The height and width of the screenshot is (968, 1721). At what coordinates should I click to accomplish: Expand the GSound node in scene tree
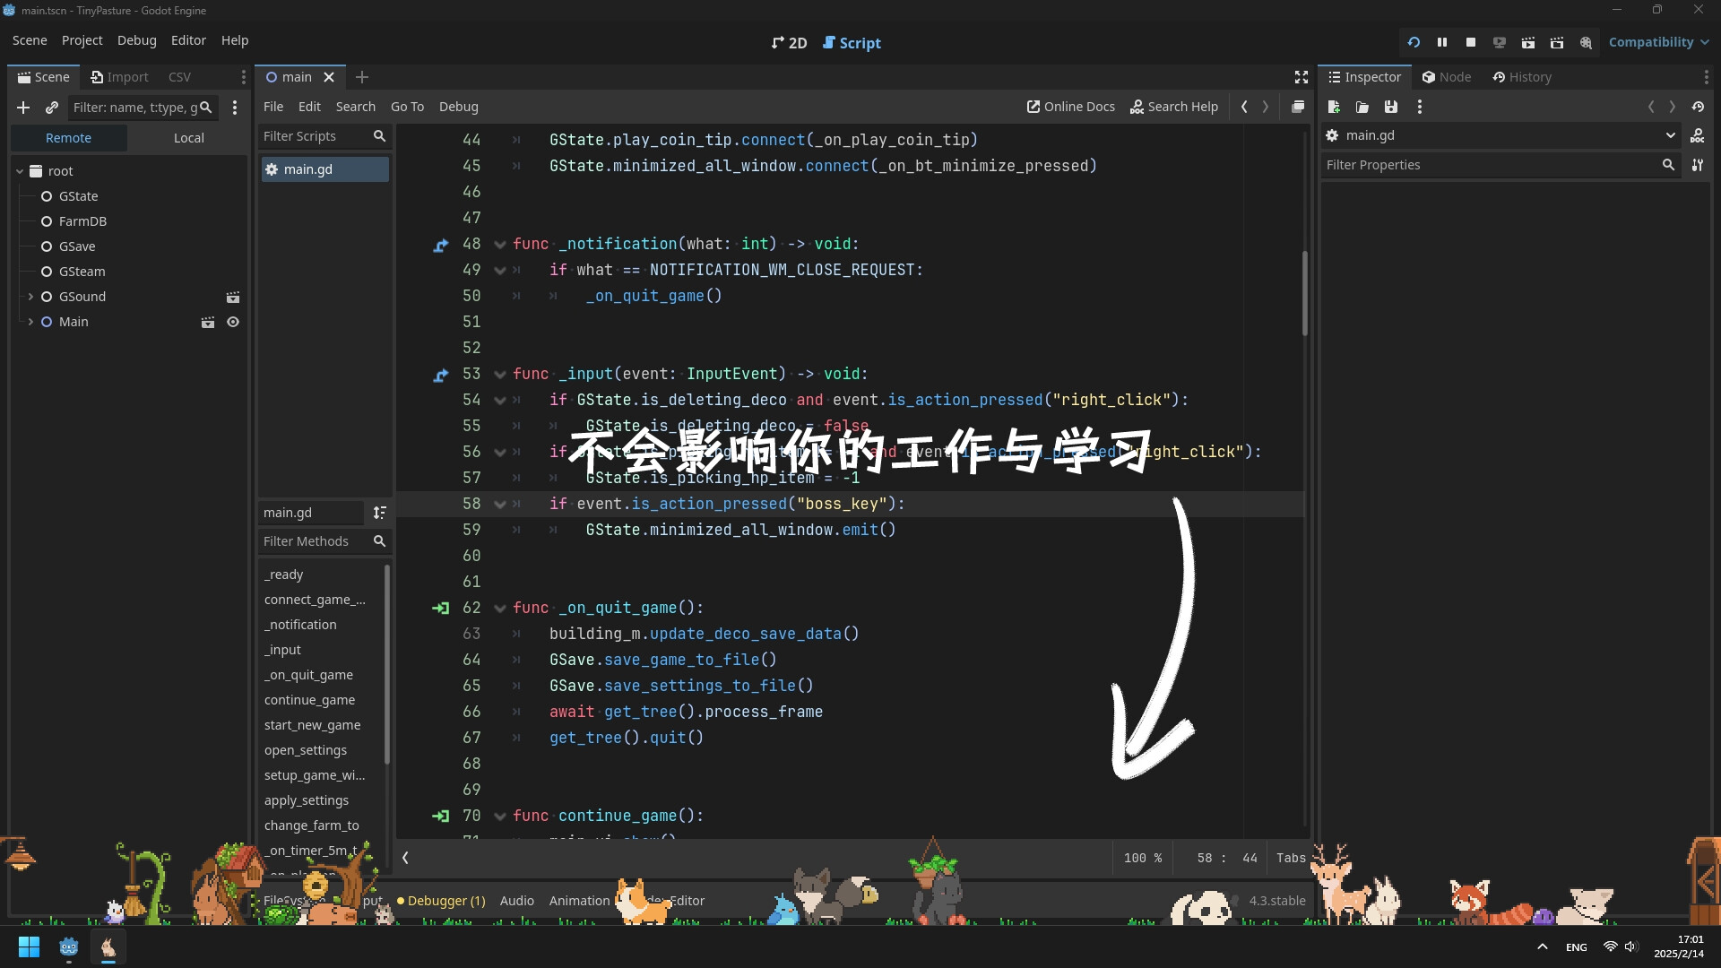(30, 297)
